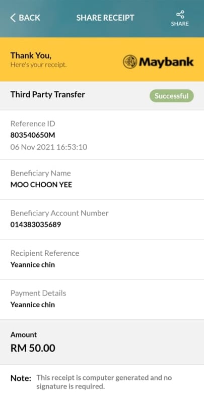Select the SHARE RECEIPT header title
This screenshot has width=204, height=397.
pos(105,18)
